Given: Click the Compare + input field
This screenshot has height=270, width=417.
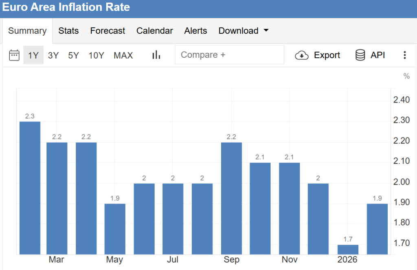Looking at the screenshot, I should [229, 55].
